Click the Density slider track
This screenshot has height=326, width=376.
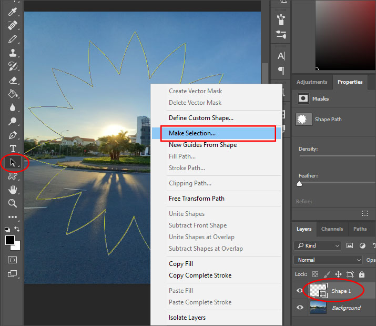[x=337, y=156]
